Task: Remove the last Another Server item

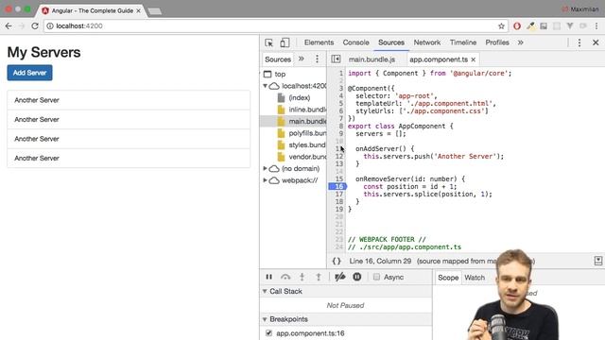Action: click(129, 158)
